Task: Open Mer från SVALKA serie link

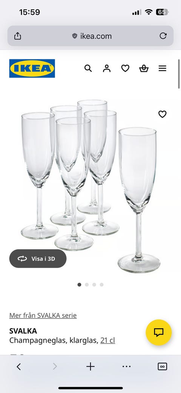Action: (x=43, y=315)
